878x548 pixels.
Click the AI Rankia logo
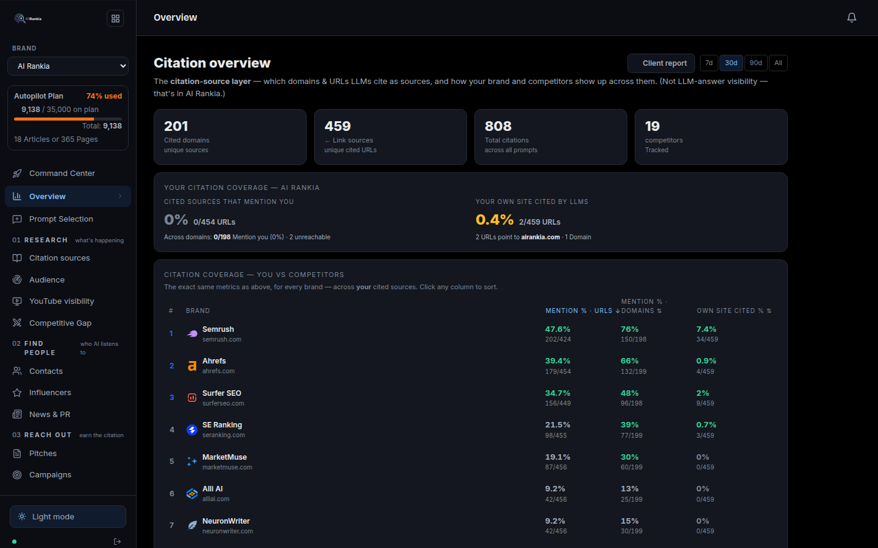coord(28,18)
